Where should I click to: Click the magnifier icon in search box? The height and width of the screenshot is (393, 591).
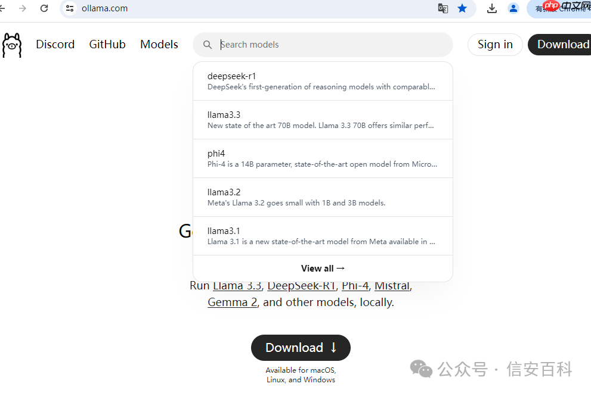pyautogui.click(x=208, y=45)
